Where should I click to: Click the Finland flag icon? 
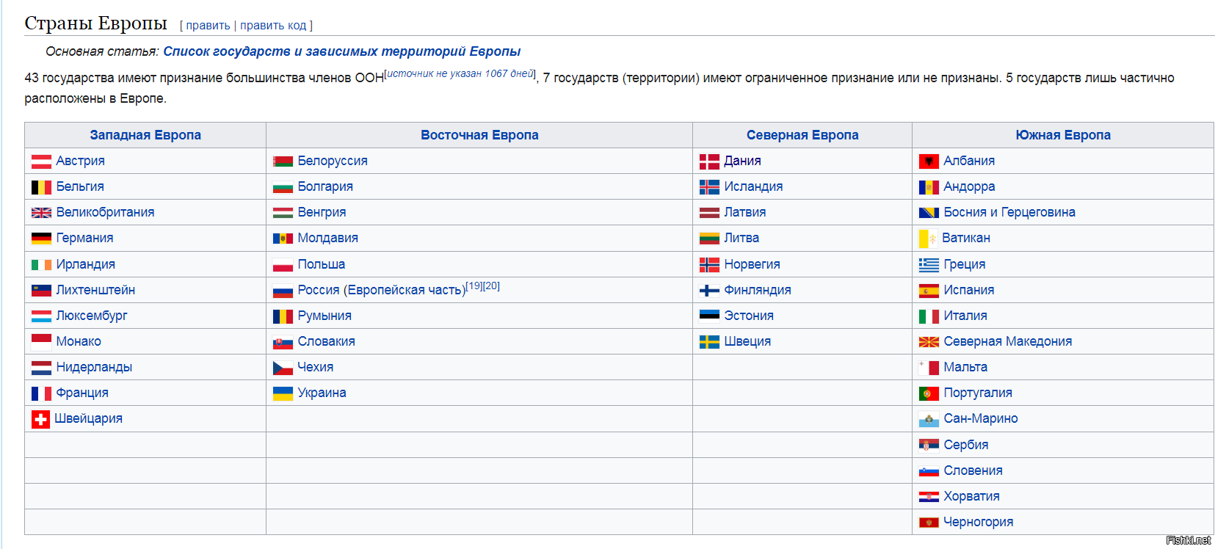coord(709,291)
